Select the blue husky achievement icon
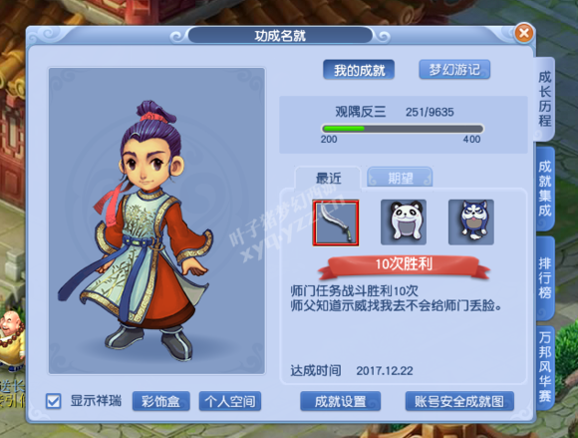 (471, 222)
